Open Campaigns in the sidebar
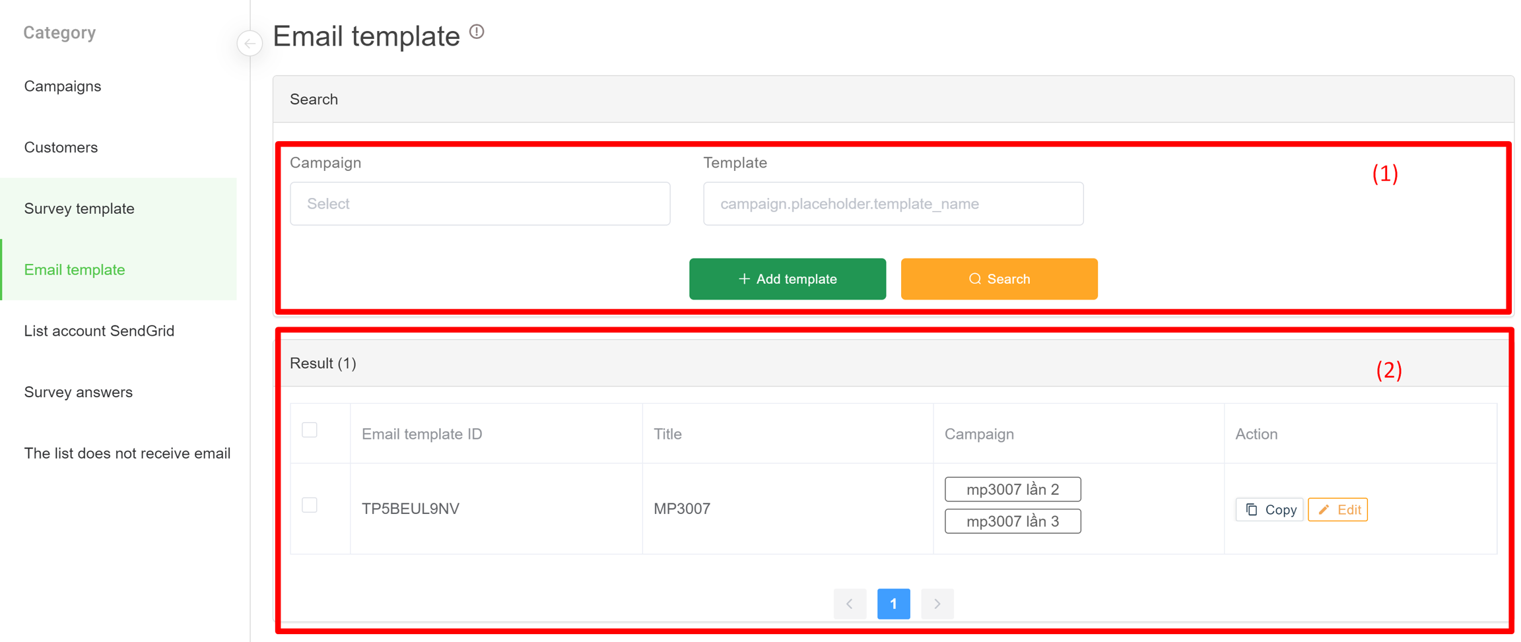This screenshot has height=642, width=1521. (63, 86)
